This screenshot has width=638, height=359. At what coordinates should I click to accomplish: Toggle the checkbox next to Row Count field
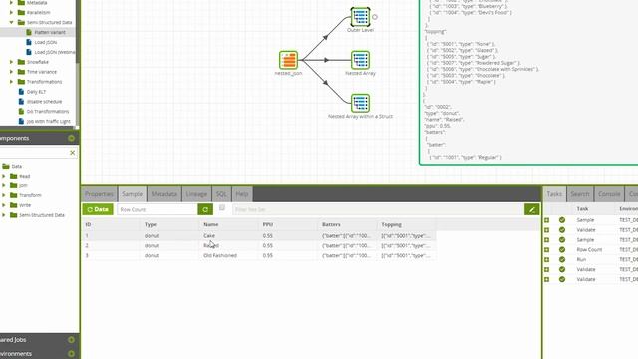click(x=222, y=208)
